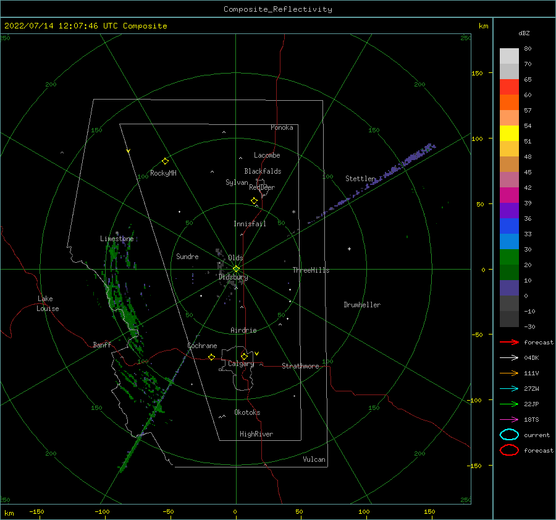Image resolution: width=556 pixels, height=520 pixels.
Task: Click the cyan 27ZW arrow in legend
Action: [509, 389]
